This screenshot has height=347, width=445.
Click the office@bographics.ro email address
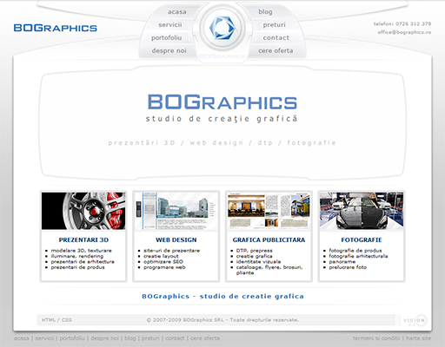click(404, 32)
